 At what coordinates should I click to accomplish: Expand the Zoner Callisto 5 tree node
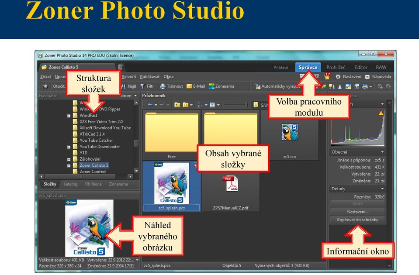pos(69,166)
